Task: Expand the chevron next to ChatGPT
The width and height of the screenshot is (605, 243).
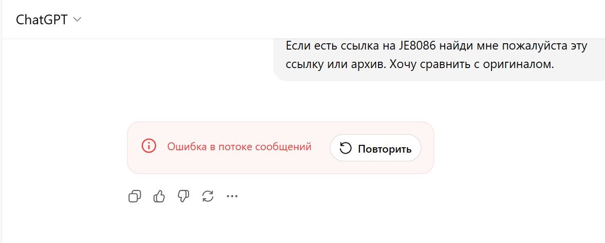Action: tap(77, 19)
